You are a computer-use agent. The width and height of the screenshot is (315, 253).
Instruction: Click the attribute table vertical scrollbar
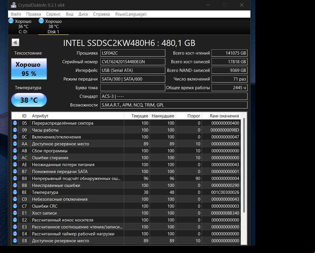click(x=244, y=165)
